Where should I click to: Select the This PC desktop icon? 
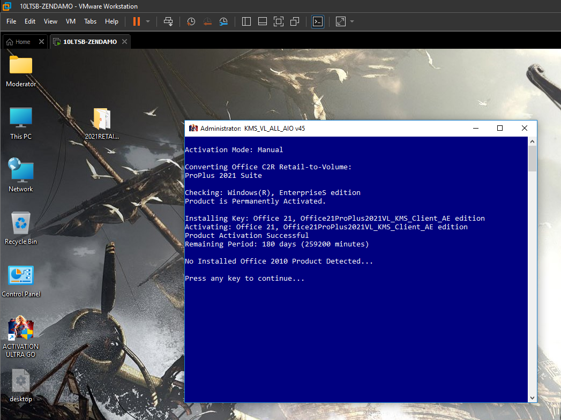[x=21, y=124]
